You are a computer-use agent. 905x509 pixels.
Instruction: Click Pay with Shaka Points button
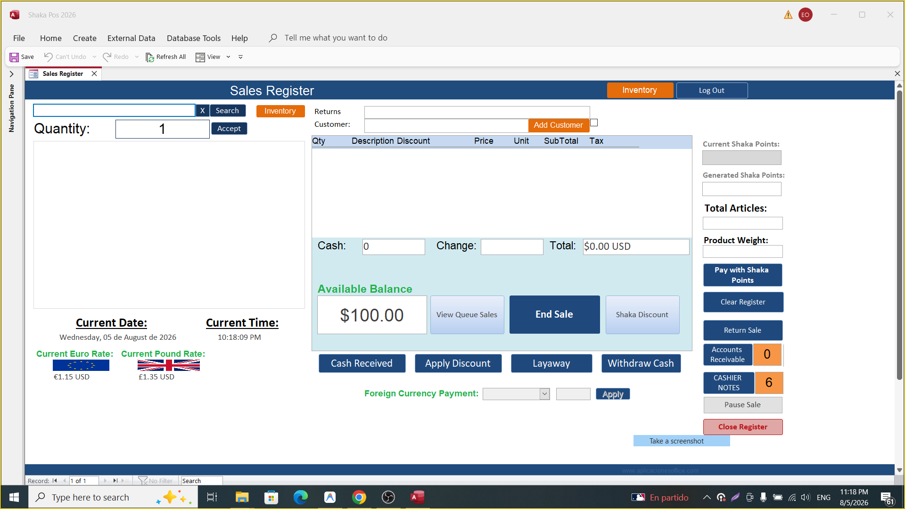click(x=742, y=275)
